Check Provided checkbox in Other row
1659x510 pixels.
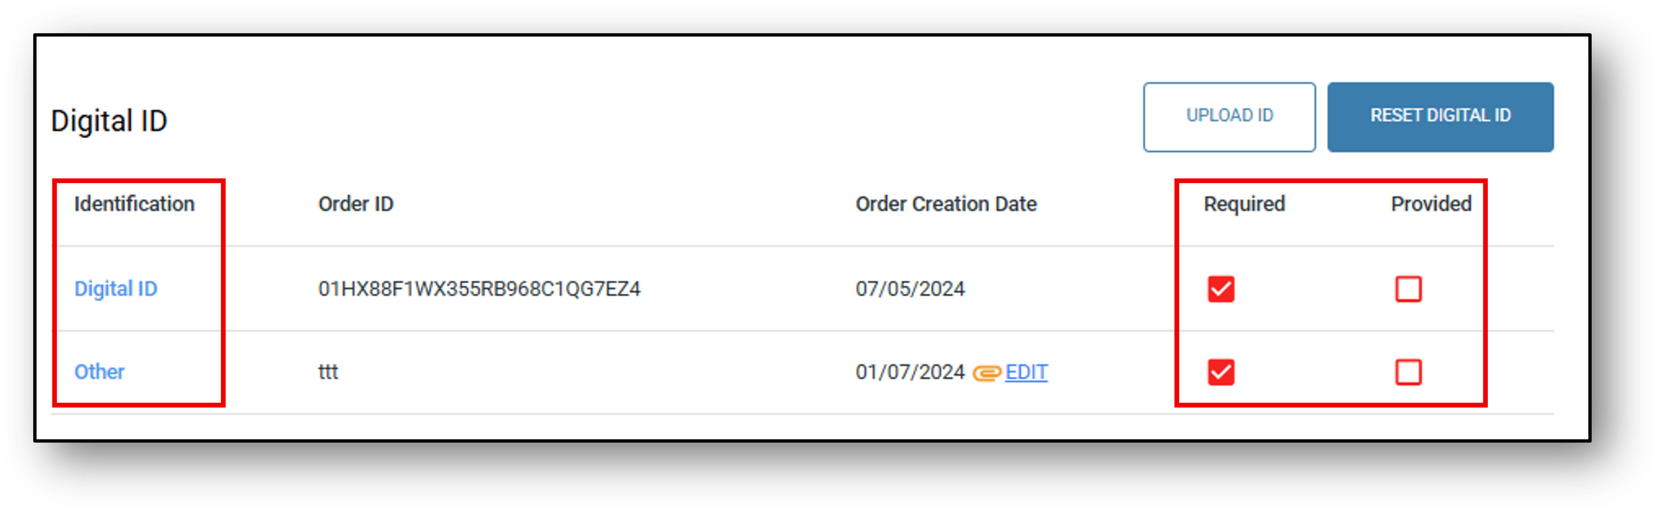pyautogui.click(x=1408, y=373)
